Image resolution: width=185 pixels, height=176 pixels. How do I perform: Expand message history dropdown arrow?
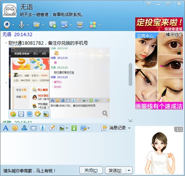[129, 128]
